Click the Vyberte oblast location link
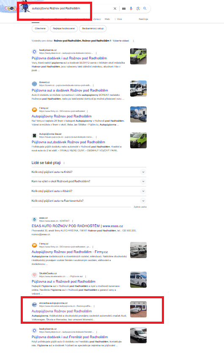The height and width of the screenshot is (353, 224). point(121,41)
